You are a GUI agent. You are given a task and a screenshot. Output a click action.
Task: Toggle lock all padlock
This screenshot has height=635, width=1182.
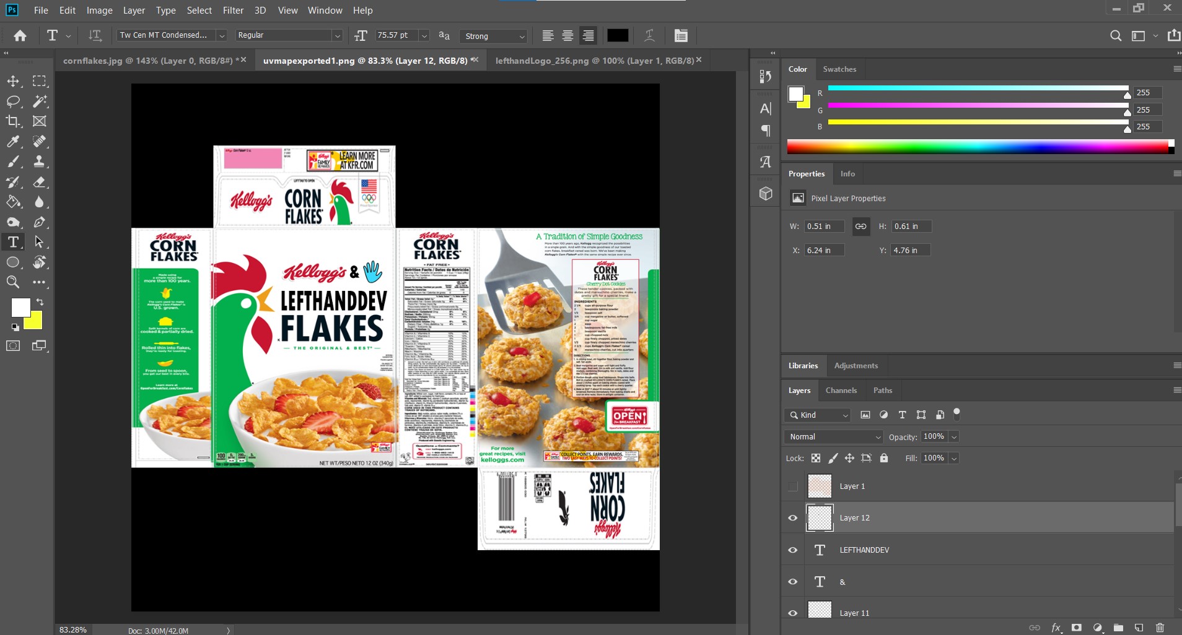click(884, 459)
